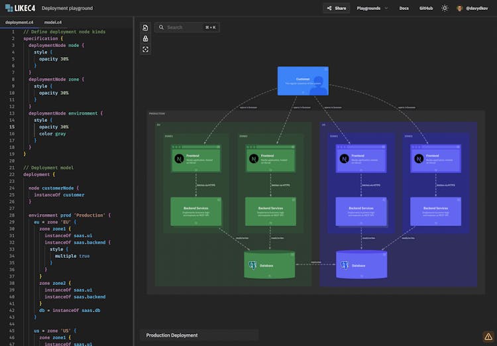Click the share icon in header
The width and height of the screenshot is (497, 346).
tap(329, 8)
